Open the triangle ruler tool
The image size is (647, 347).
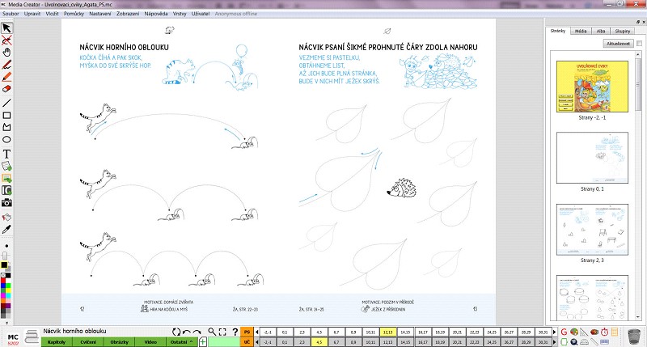pyautogui.click(x=584, y=332)
